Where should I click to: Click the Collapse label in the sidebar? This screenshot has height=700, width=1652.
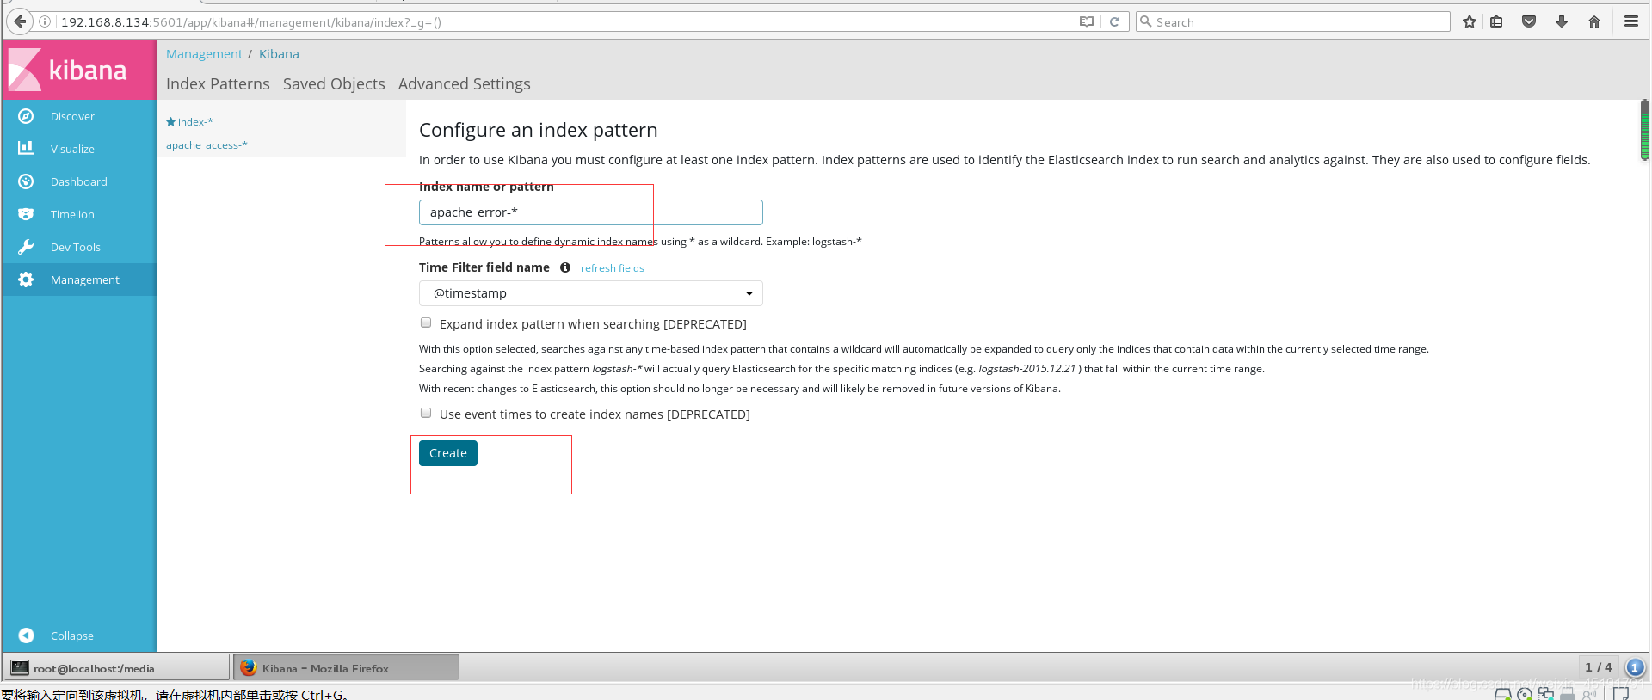tap(72, 636)
